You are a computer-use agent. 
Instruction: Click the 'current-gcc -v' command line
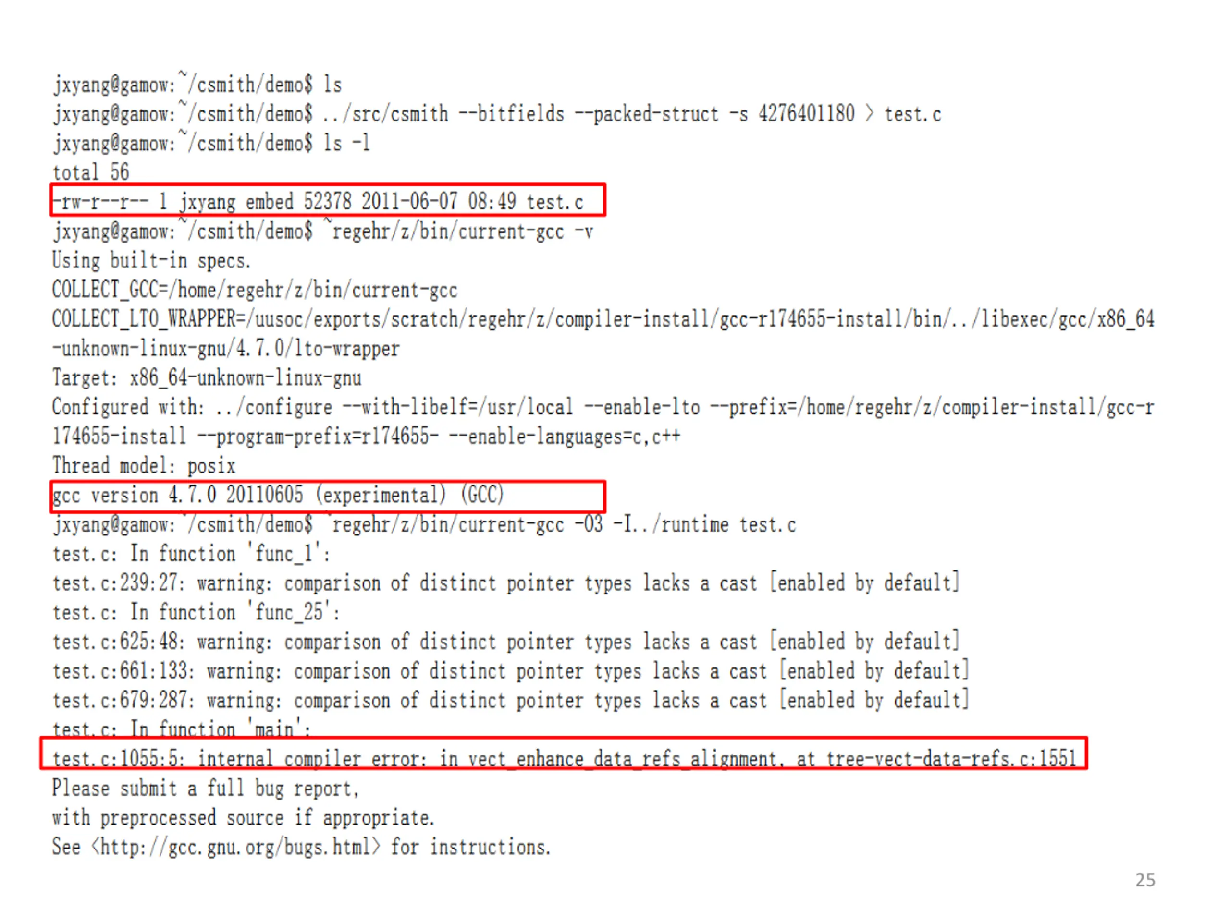point(322,230)
